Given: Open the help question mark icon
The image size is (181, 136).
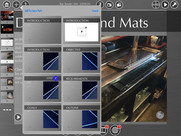Looking at the screenshot, I should (26, 4).
